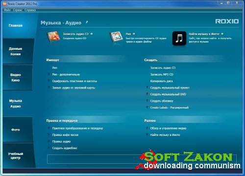Click icon beside Создать обложку
Viewport: 245px width, 176px height.
coord(147,101)
